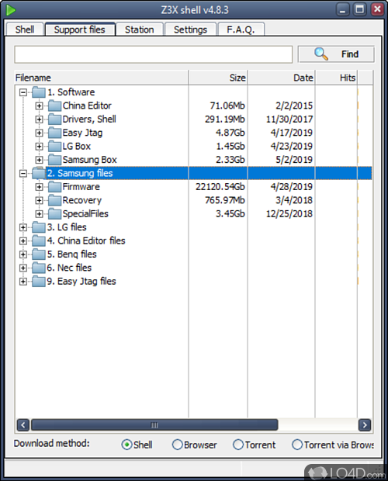Click the Easy Jtag folder icon
This screenshot has width=388, height=481.
(x=54, y=133)
